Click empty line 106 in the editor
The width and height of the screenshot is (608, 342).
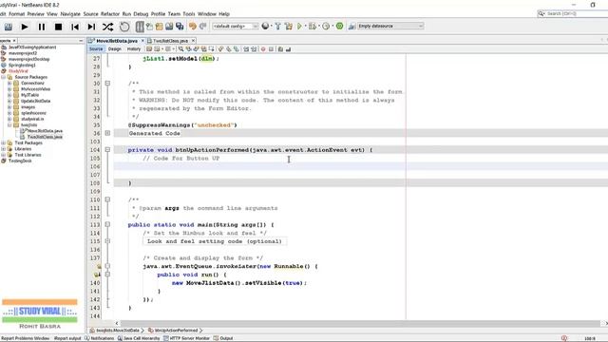click(x=361, y=166)
